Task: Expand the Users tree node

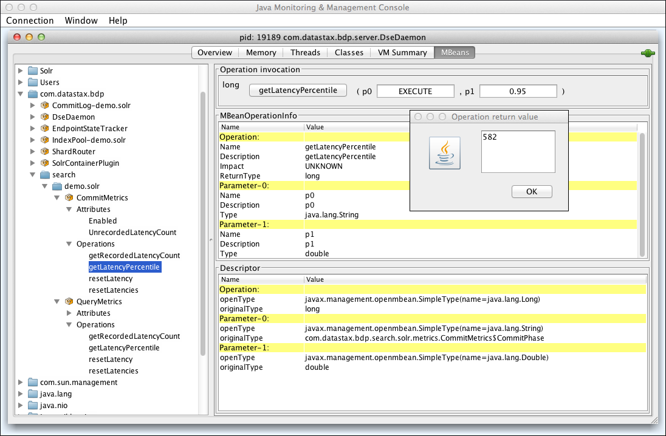Action: (x=20, y=82)
